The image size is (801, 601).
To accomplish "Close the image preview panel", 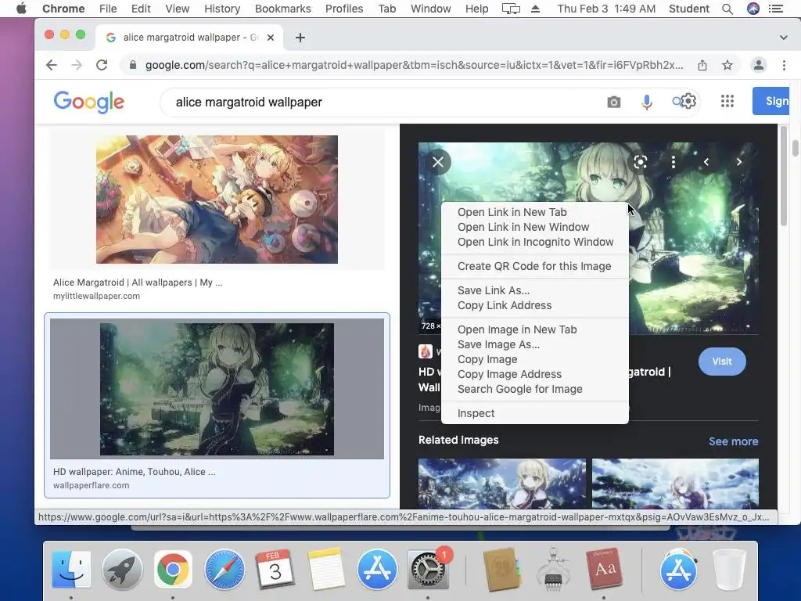I will click(438, 162).
